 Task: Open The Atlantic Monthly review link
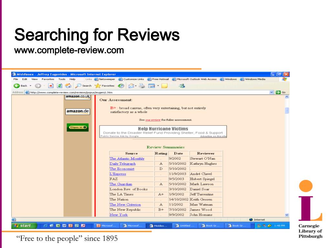tap(127, 159)
